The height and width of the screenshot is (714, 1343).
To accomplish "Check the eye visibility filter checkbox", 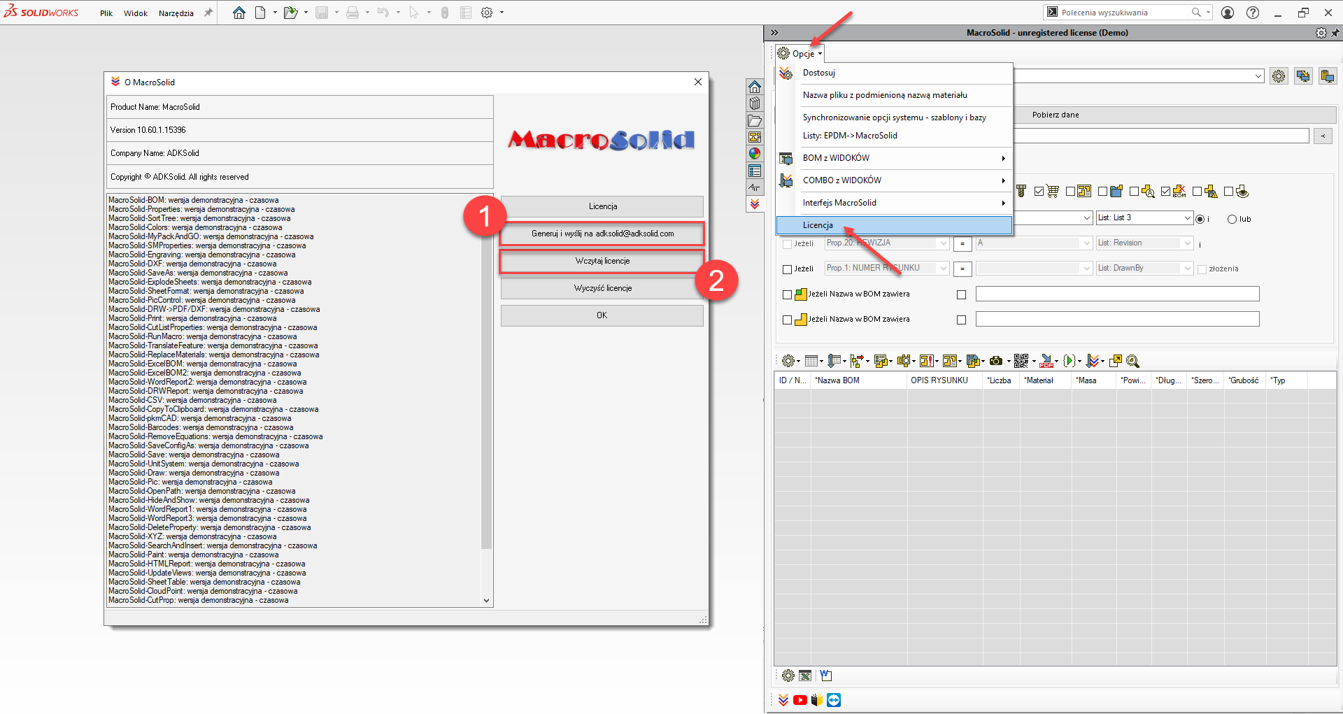I will (1228, 192).
